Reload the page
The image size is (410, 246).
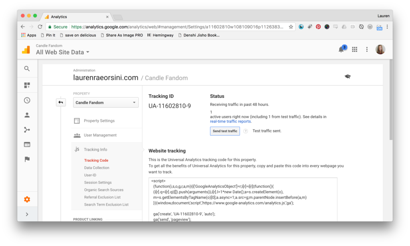point(40,27)
